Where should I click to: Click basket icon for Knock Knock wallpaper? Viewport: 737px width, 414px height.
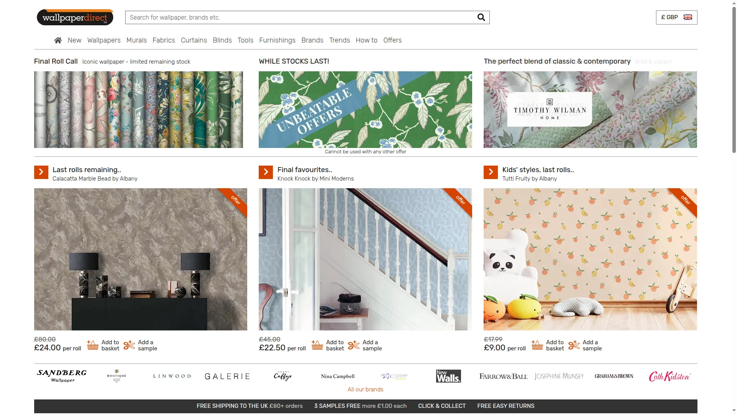[x=317, y=345]
